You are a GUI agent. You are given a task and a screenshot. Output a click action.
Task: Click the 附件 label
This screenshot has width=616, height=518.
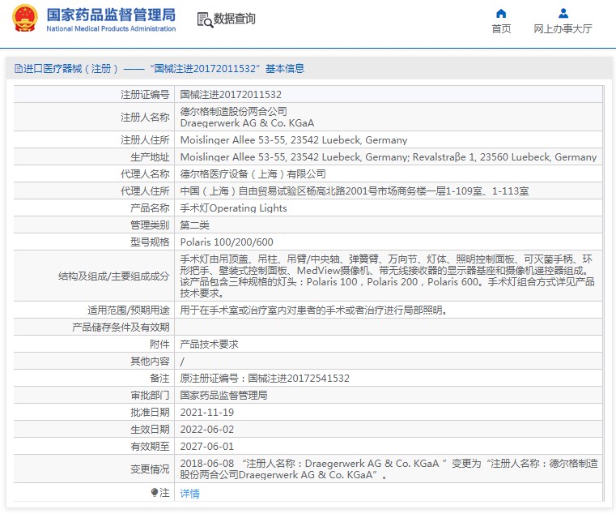click(x=159, y=345)
